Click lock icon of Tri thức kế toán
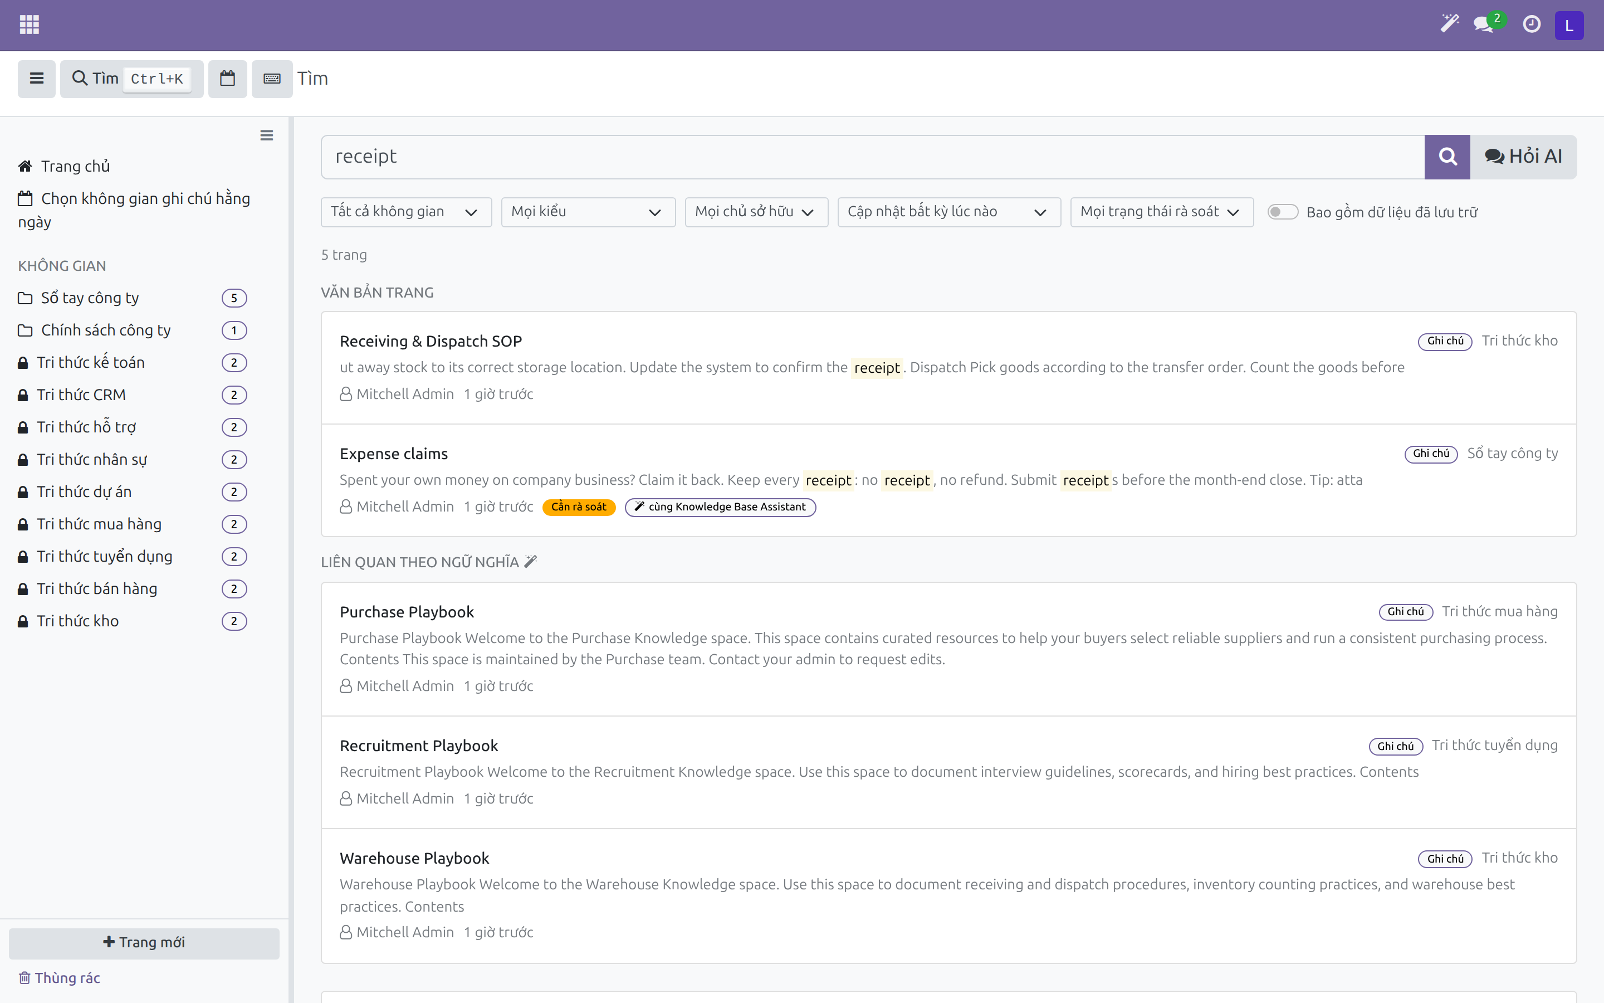This screenshot has width=1604, height=1003. click(x=22, y=363)
